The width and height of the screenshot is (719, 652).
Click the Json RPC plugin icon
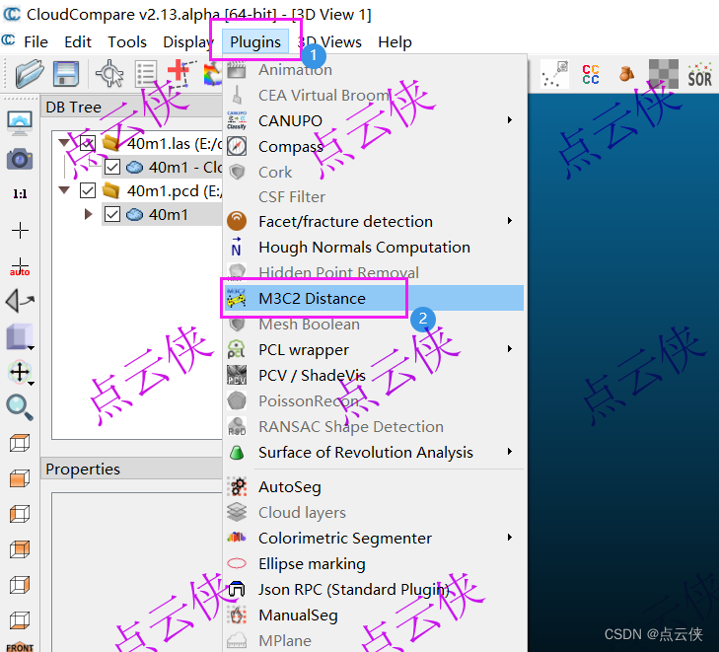click(x=237, y=589)
